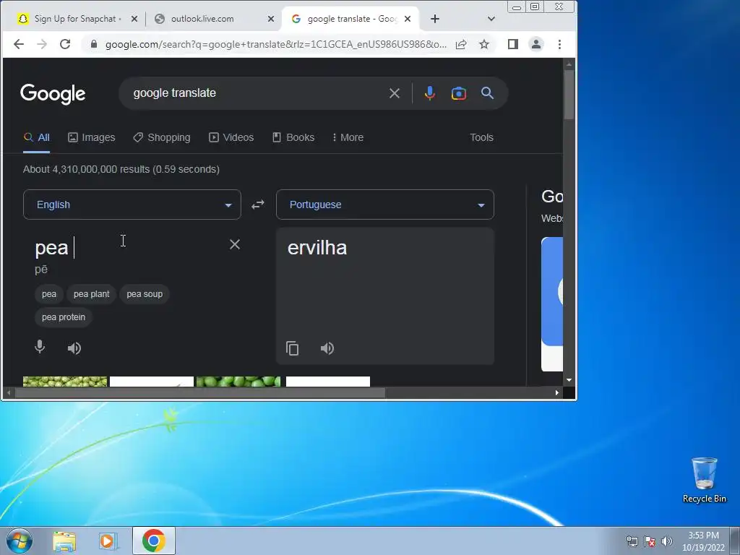Bookmark this tab with the star icon

pyautogui.click(x=483, y=44)
